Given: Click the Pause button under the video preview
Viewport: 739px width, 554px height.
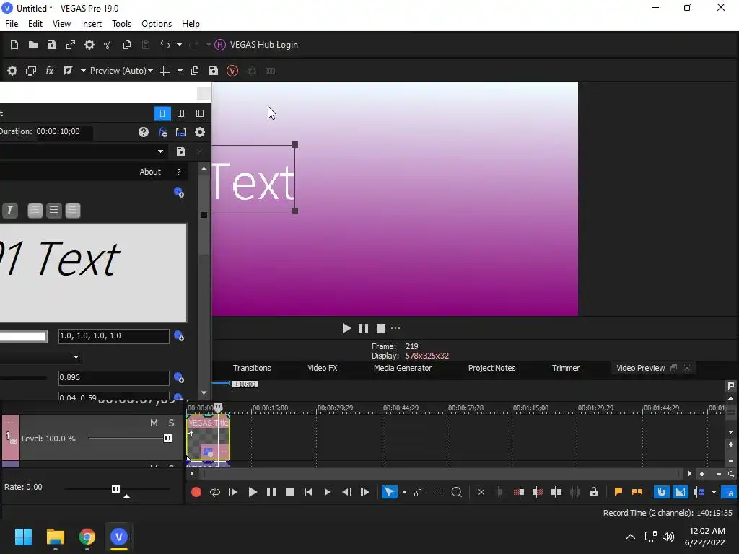Looking at the screenshot, I should point(364,328).
